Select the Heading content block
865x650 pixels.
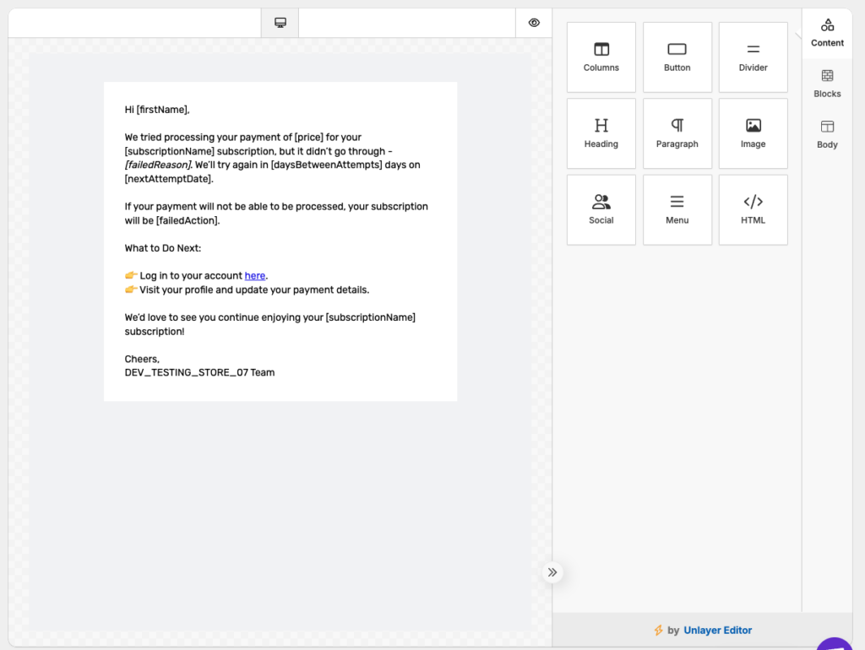(601, 133)
